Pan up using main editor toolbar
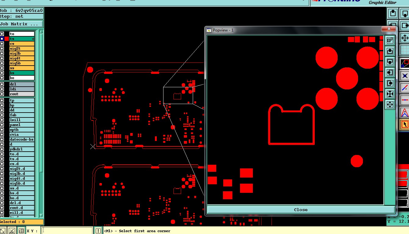Viewport: 409px width, 234px height. pyautogui.click(x=393, y=13)
